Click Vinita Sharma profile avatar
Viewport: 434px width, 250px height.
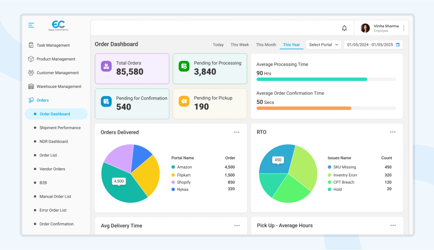click(x=365, y=28)
